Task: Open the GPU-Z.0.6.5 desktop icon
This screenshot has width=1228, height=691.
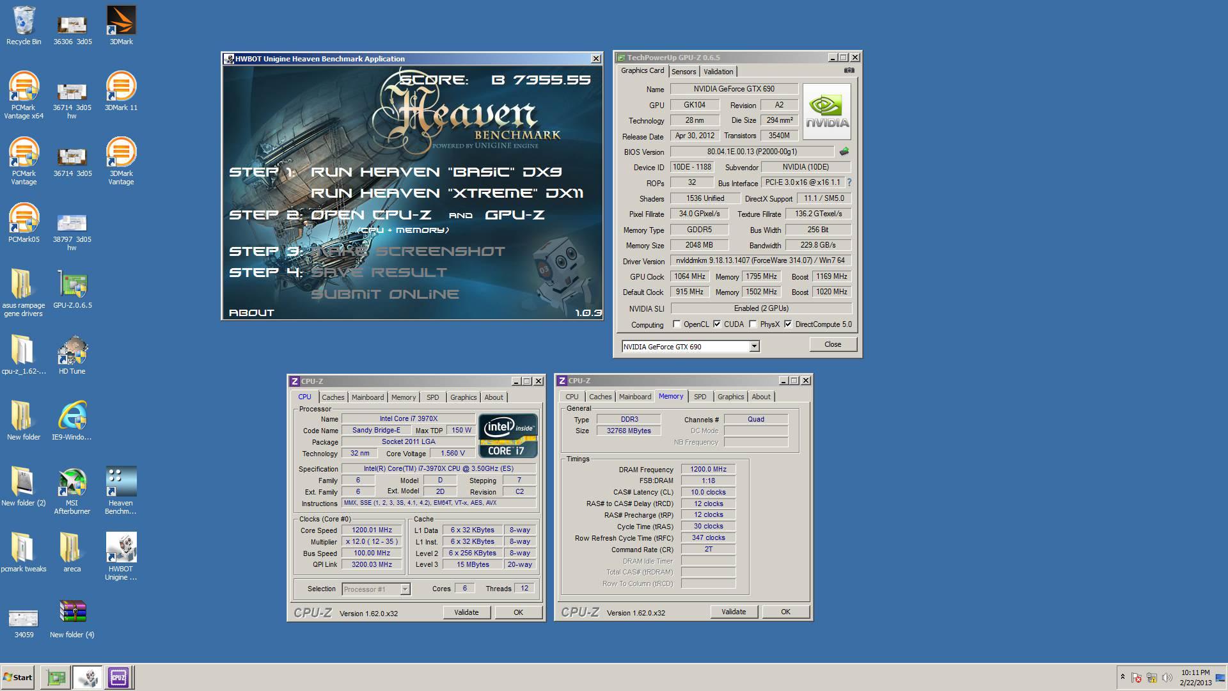Action: pyautogui.click(x=72, y=289)
